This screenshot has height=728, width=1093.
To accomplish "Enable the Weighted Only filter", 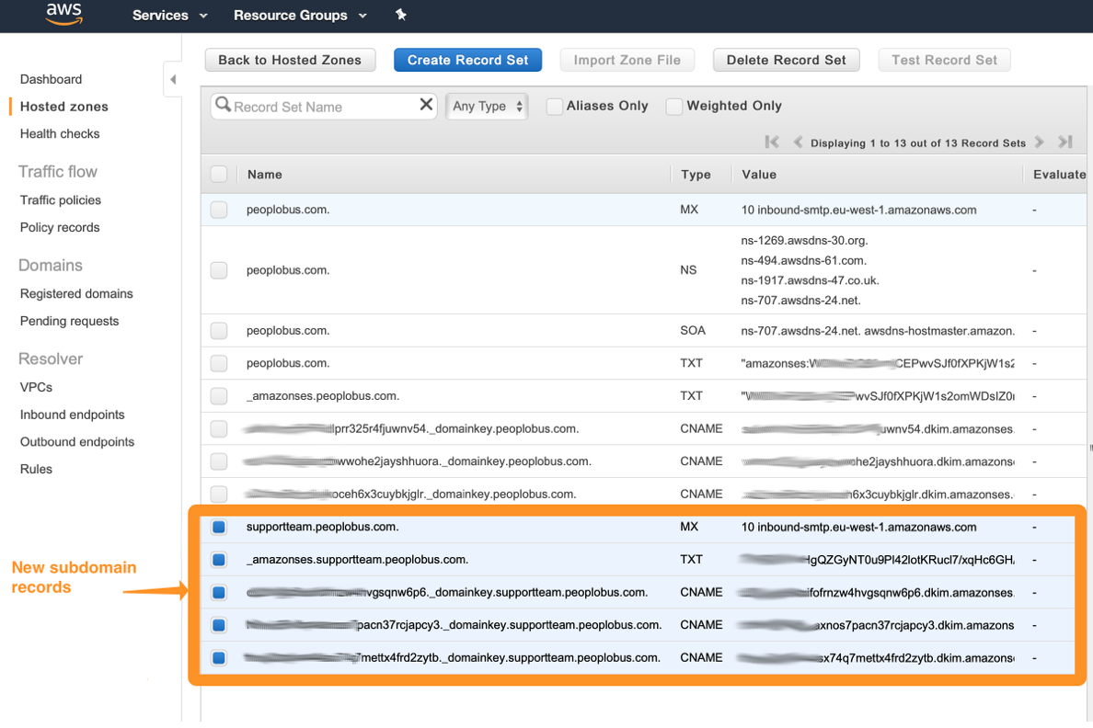I will pos(674,107).
